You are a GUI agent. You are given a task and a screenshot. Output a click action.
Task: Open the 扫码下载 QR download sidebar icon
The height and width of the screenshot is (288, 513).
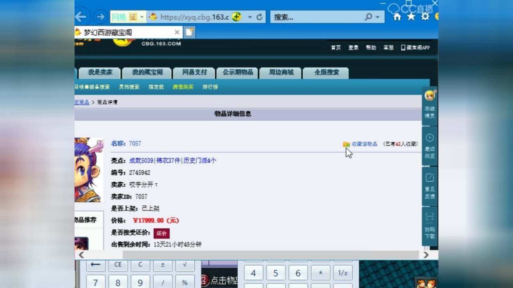(x=430, y=226)
